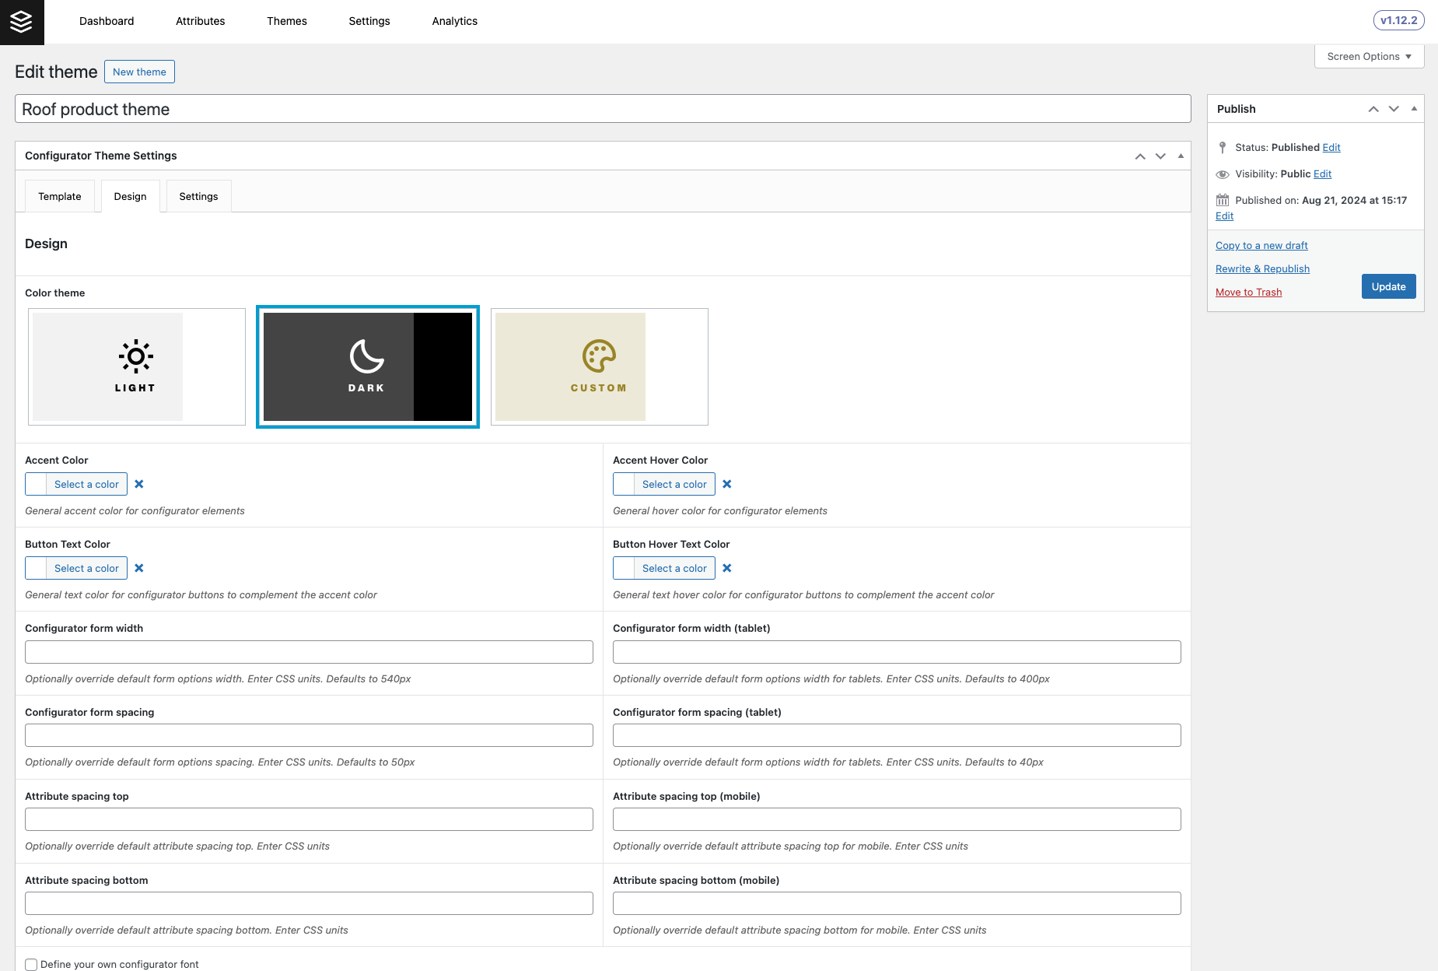
Task: Click the sun icon on Light theme
Action: click(x=136, y=356)
